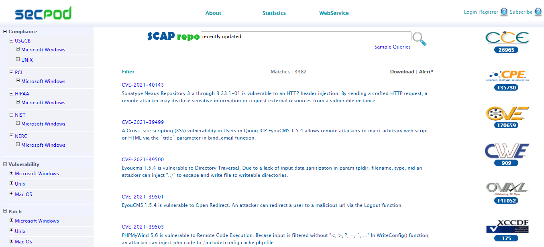
Task: Open CVE-2021-40143 entry
Action: tap(143, 85)
